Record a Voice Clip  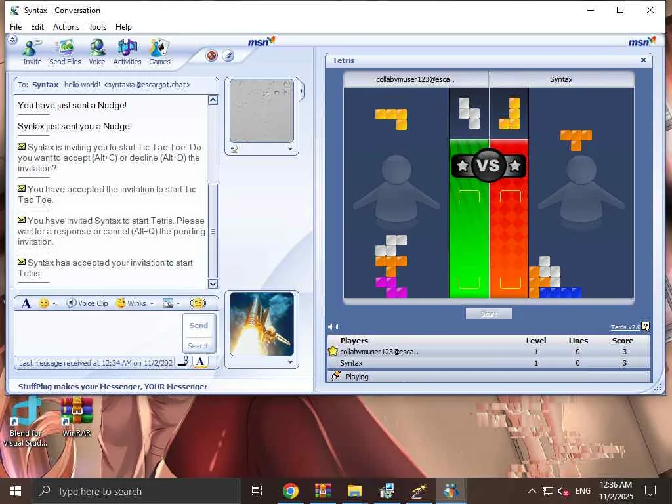click(x=87, y=303)
